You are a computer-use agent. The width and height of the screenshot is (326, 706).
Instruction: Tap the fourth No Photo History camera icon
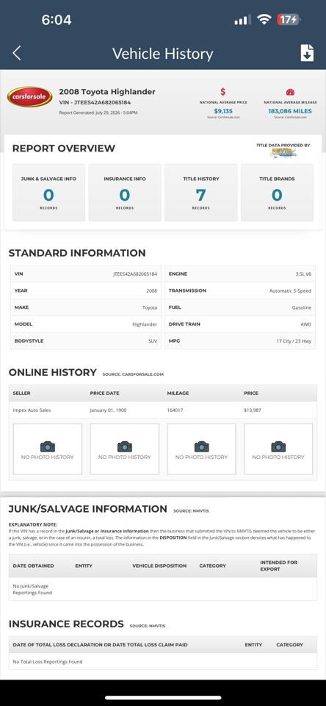pos(278,446)
